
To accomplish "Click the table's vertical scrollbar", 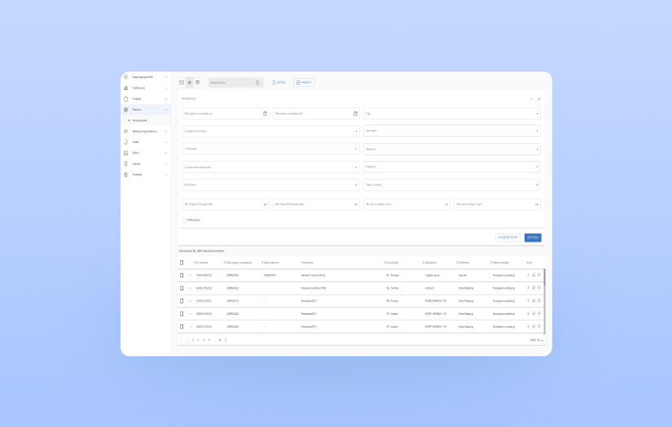I will [544, 301].
